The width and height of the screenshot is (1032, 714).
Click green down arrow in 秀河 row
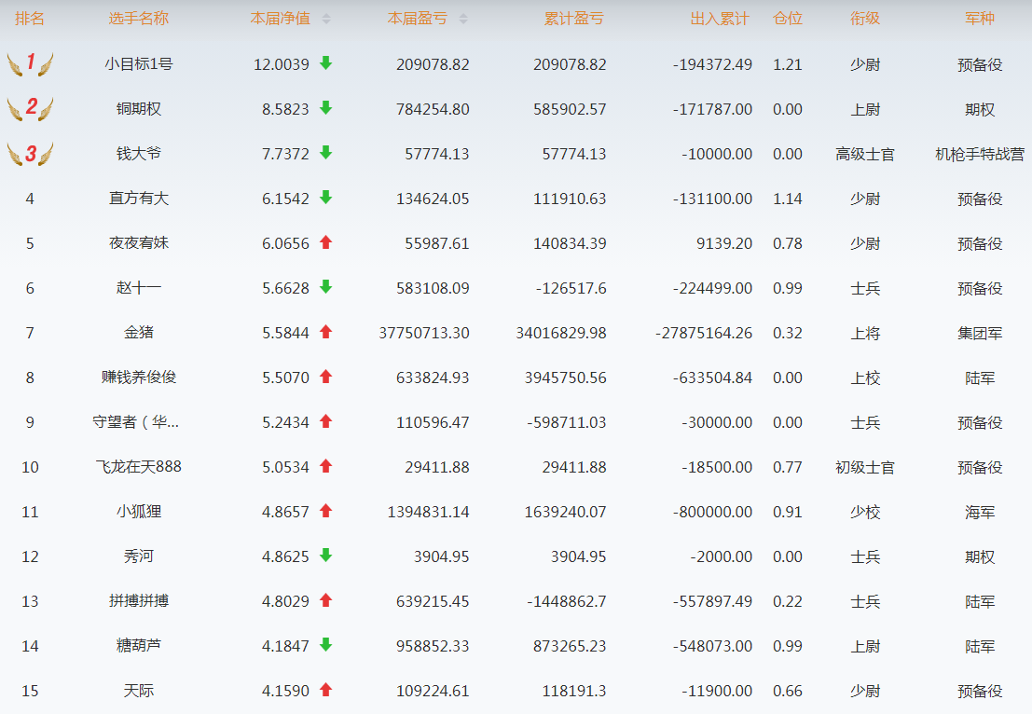click(325, 556)
